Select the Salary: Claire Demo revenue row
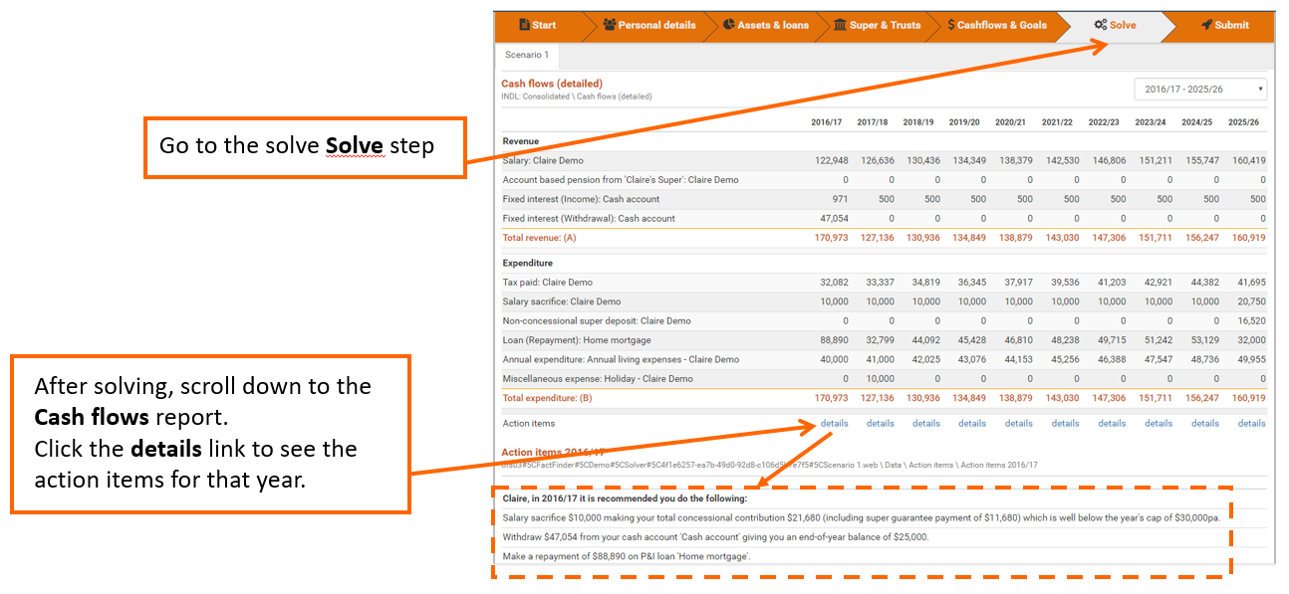The width and height of the screenshot is (1289, 594). tap(543, 161)
